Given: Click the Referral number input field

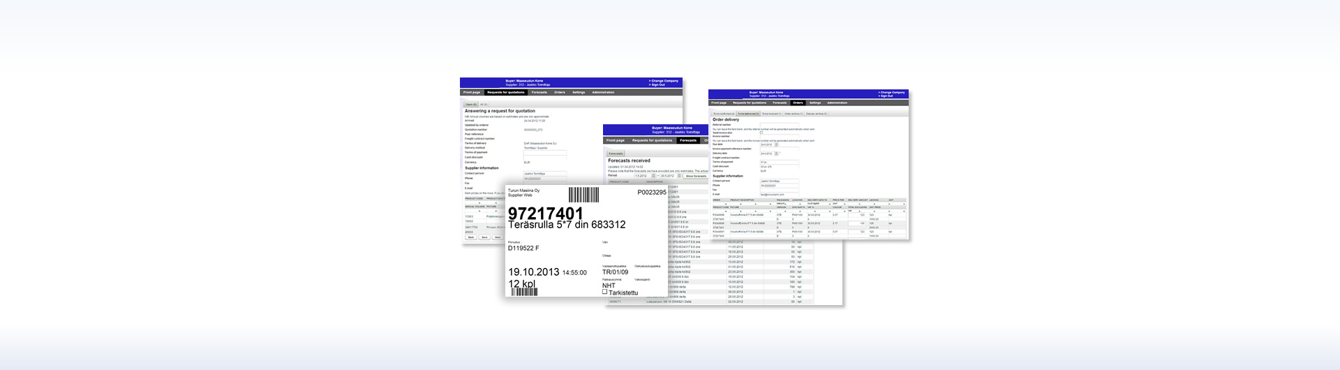Looking at the screenshot, I should [x=780, y=124].
